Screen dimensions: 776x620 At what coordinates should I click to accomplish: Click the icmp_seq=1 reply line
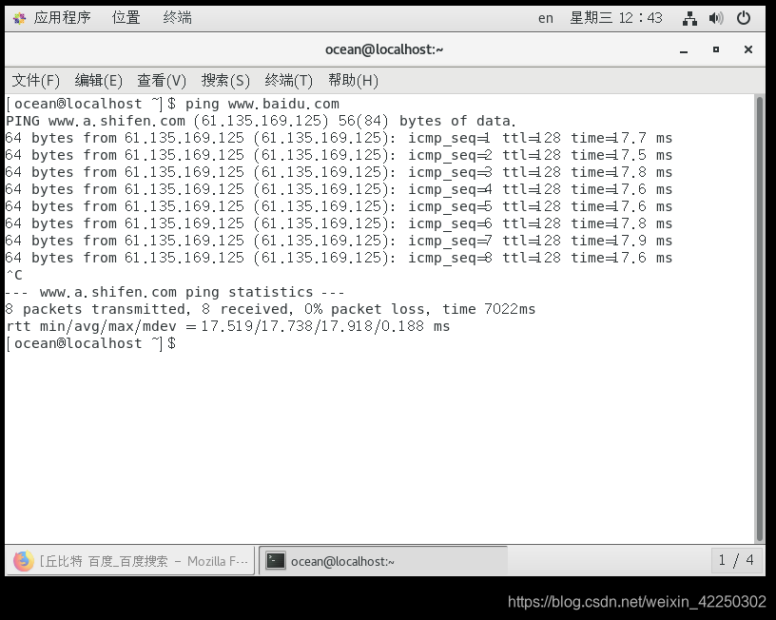click(x=339, y=138)
